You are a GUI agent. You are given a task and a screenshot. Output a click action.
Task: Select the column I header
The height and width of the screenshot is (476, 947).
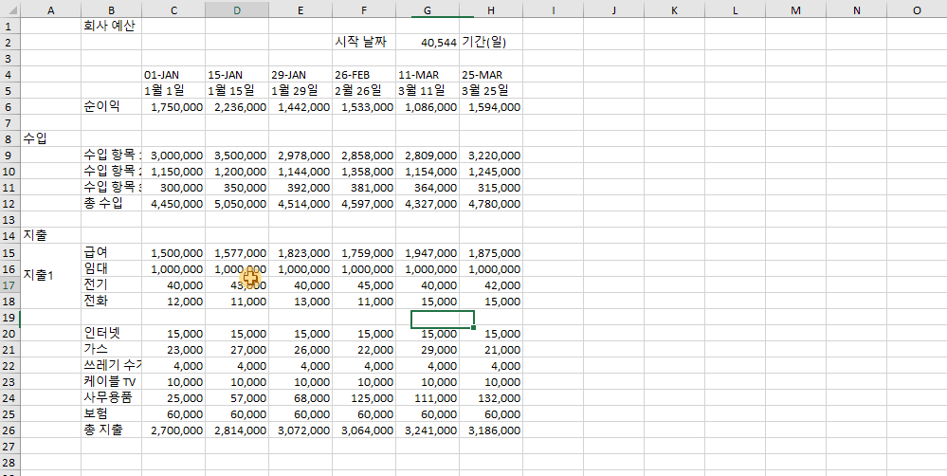[x=553, y=9]
